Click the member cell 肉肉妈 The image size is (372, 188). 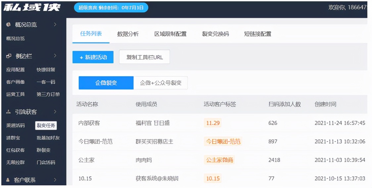[x=144, y=160]
